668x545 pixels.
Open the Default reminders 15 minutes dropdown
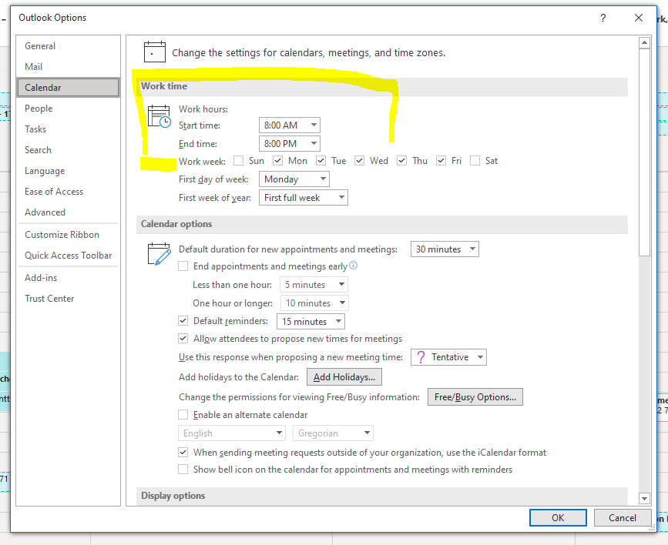311,322
